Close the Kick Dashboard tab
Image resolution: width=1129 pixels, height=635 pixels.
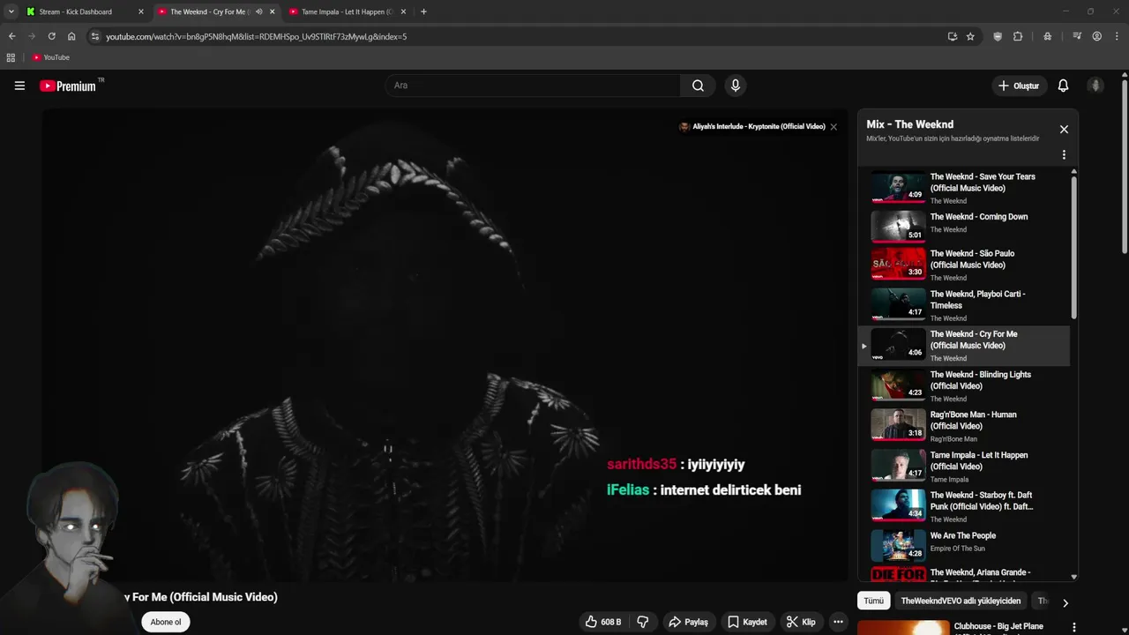[140, 11]
